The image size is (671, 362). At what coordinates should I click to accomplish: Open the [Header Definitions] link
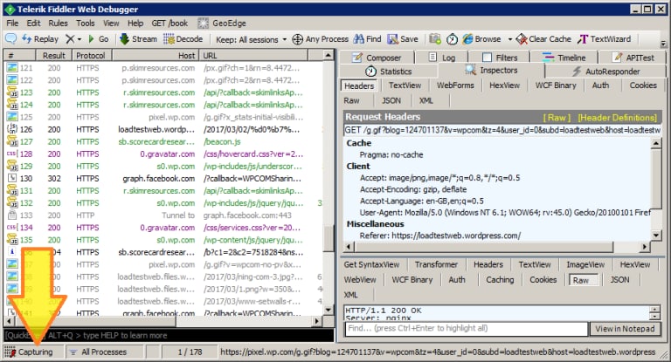(x=617, y=118)
